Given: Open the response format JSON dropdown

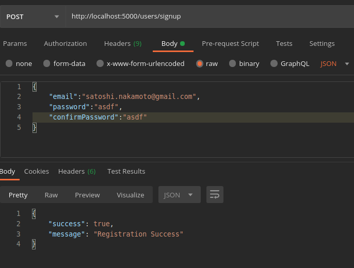Looking at the screenshot, I should [179, 195].
